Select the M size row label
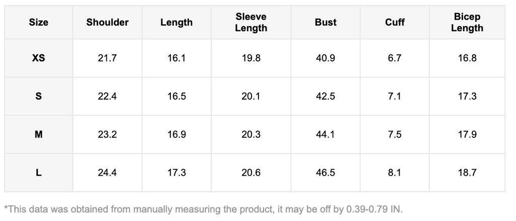Viewport: 516px width, 221px height. (39, 134)
